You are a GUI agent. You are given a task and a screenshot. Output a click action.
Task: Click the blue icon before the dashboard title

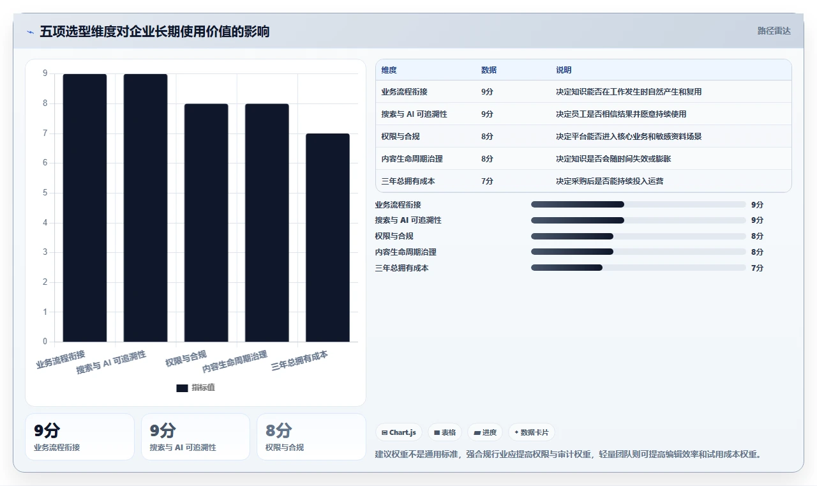click(x=31, y=32)
